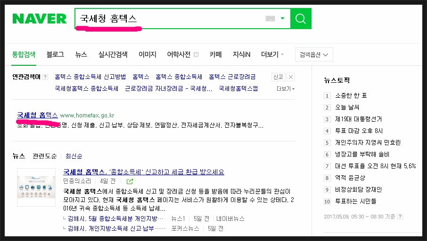Click inside the search input field

click(x=170, y=19)
